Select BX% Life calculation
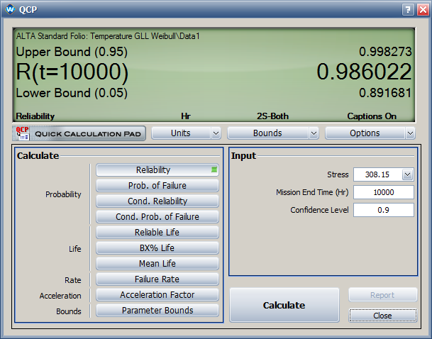 pyautogui.click(x=157, y=248)
